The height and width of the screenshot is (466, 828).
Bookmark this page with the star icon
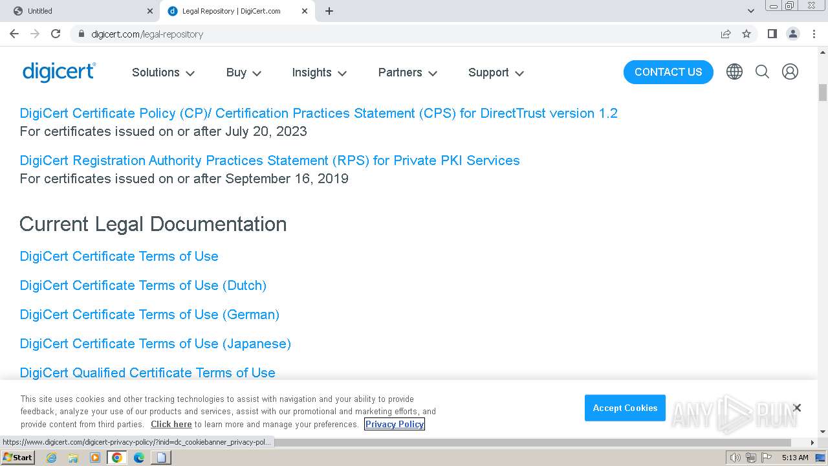tap(746, 34)
